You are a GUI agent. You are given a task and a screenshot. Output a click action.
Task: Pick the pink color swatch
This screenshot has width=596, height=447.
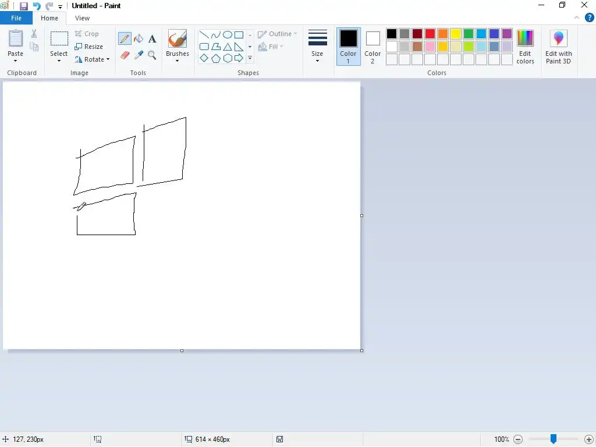pos(430,47)
